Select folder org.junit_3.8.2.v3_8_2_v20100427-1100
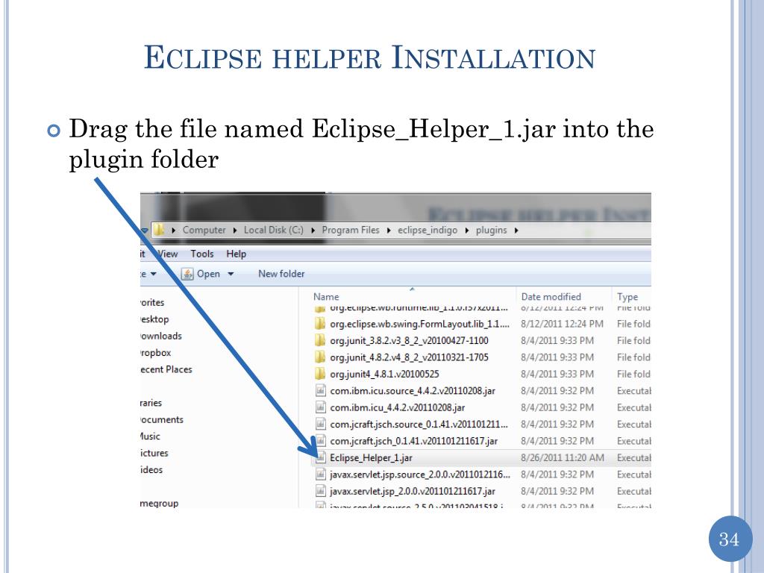Image resolution: width=764 pixels, height=573 pixels. click(x=409, y=340)
